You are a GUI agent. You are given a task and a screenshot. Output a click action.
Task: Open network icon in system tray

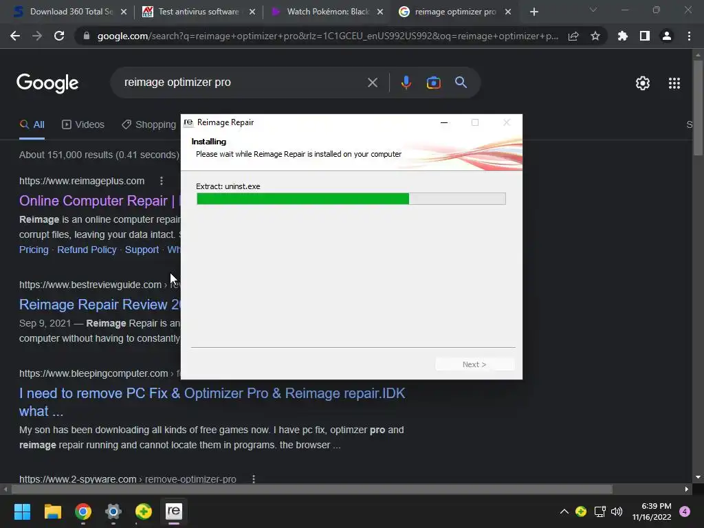pyautogui.click(x=599, y=511)
